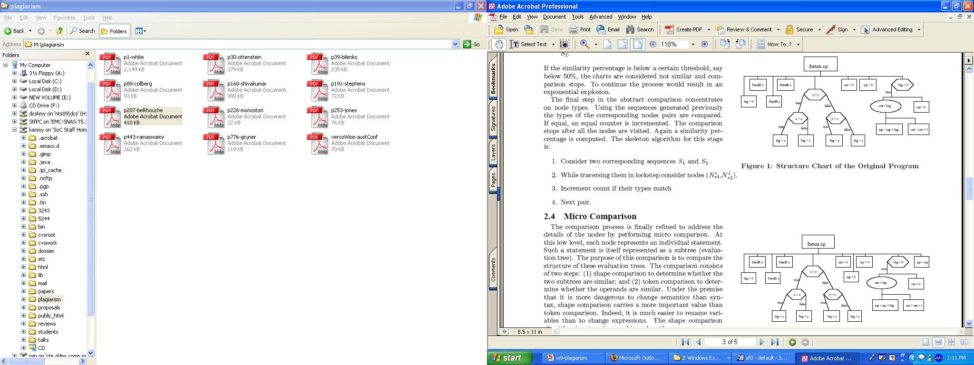The image size is (974, 365).
Task: Expand the papers folder in tree
Action: click(x=23, y=291)
